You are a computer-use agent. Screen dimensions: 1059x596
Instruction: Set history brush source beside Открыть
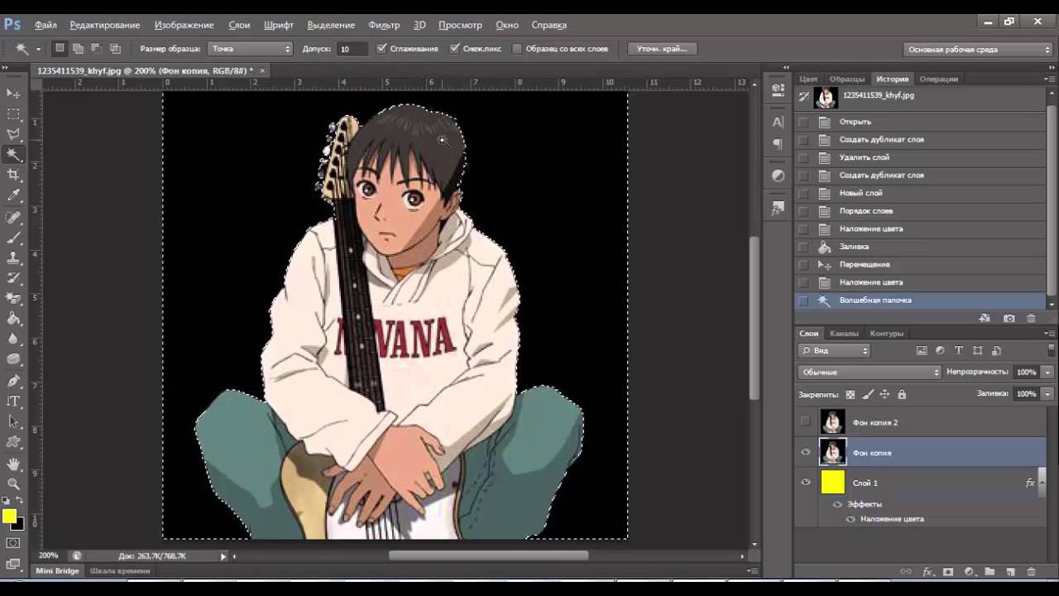(803, 122)
